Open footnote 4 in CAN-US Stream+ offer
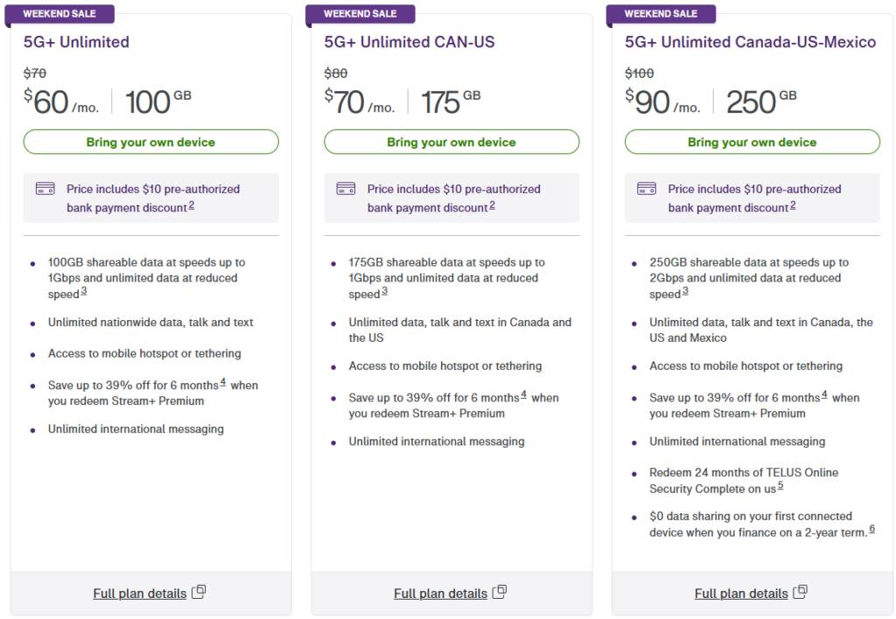This screenshot has height=619, width=896. point(523,395)
